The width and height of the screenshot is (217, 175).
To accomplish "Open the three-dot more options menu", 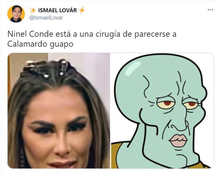I will (210, 10).
